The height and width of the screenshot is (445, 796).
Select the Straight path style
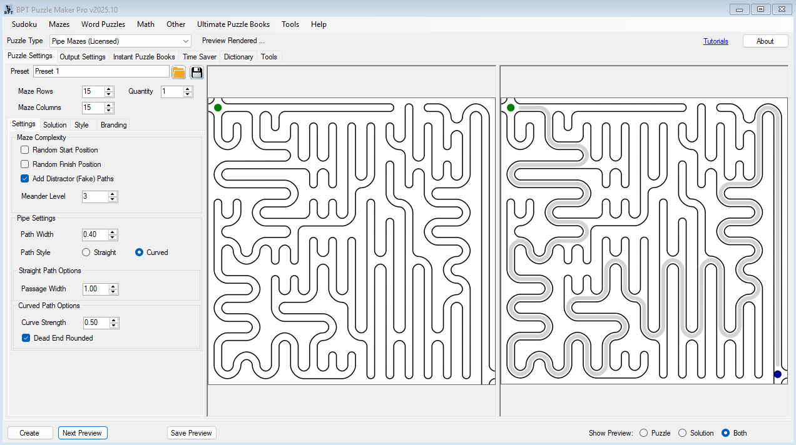click(85, 252)
